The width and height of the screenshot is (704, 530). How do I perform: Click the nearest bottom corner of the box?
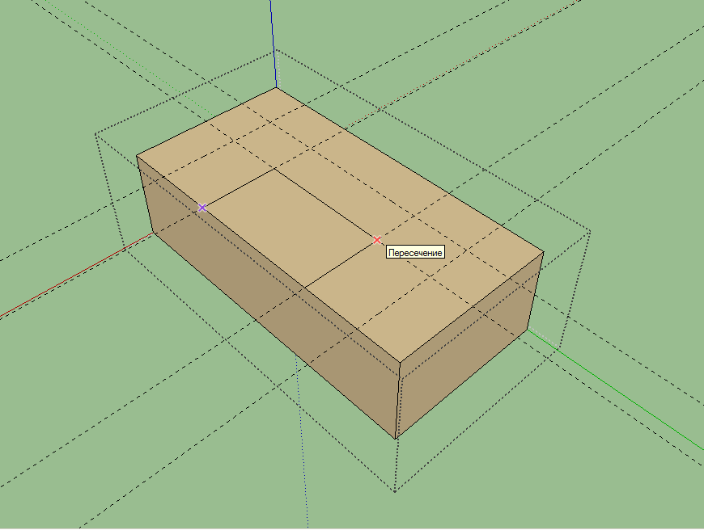point(395,439)
